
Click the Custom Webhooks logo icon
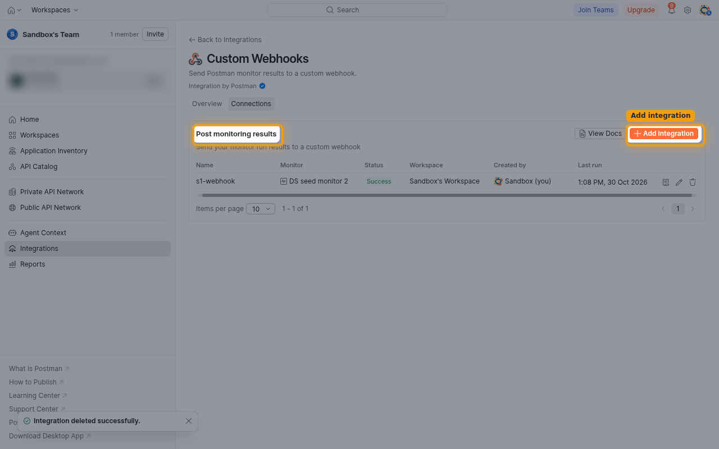195,59
